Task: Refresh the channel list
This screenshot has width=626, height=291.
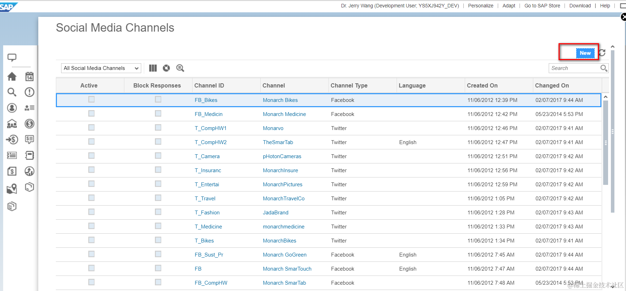Action: (602, 53)
